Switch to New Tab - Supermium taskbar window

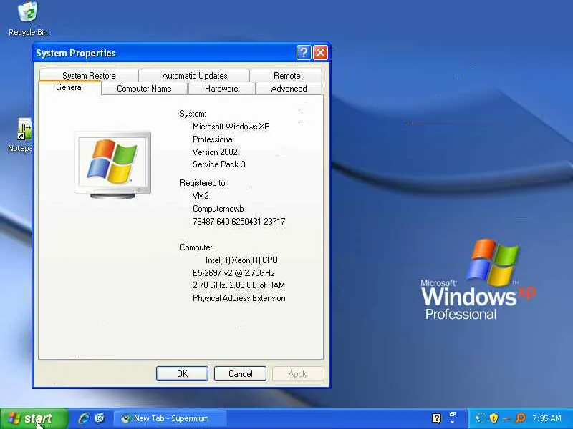(x=170, y=418)
